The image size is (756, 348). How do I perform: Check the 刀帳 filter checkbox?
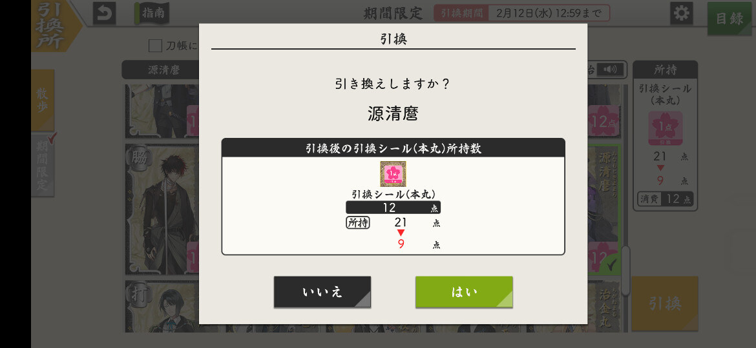(x=155, y=46)
